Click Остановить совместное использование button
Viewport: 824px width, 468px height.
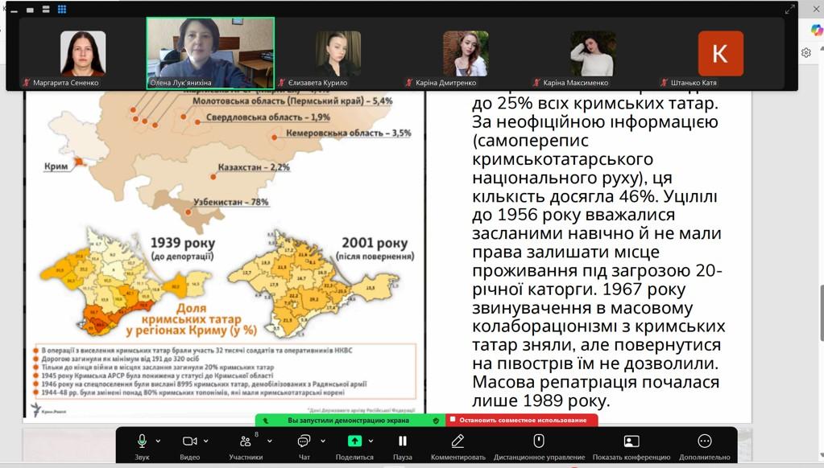pyautogui.click(x=522, y=421)
